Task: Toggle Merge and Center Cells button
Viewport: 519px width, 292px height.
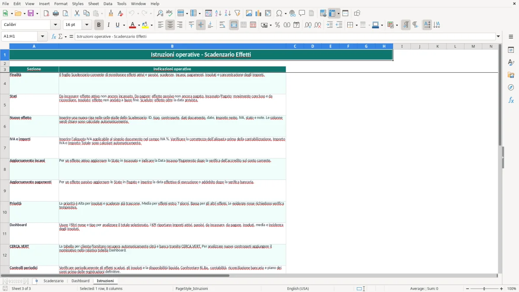Action: [x=234, y=25]
